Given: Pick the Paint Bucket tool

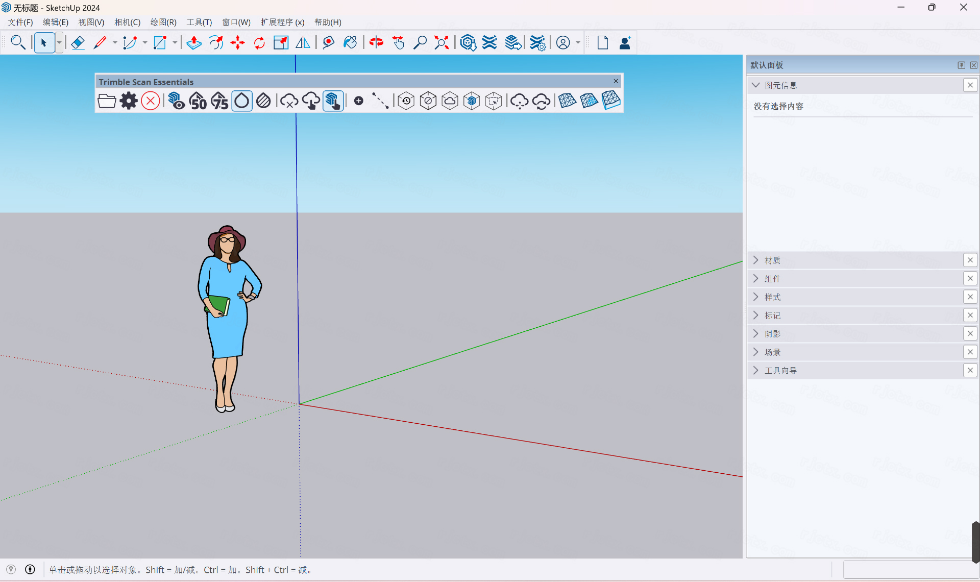Looking at the screenshot, I should click(350, 42).
